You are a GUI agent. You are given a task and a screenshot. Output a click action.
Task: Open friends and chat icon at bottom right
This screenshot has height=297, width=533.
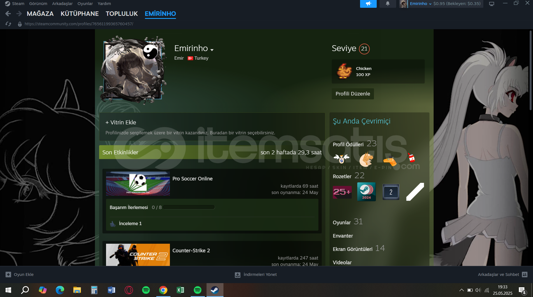[524, 275]
